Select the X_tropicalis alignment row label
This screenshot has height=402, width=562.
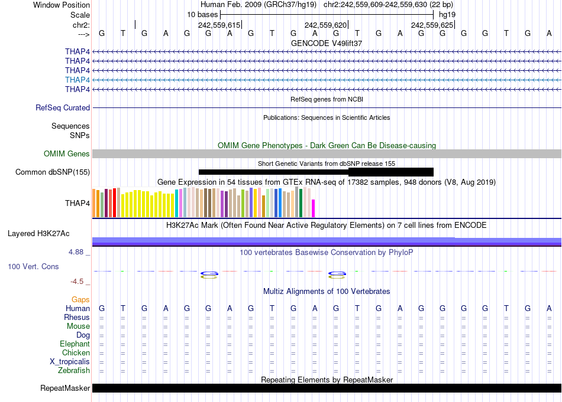70,362
